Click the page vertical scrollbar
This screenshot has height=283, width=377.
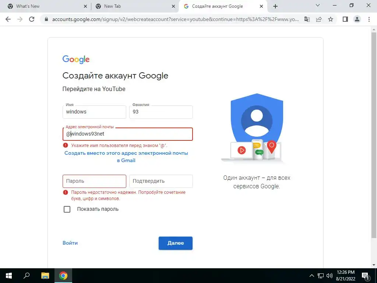(374, 135)
